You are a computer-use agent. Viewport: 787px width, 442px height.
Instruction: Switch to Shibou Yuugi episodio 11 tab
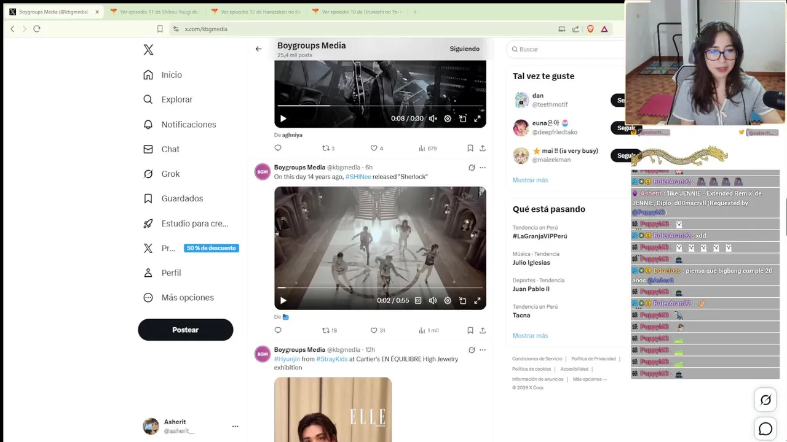(154, 12)
